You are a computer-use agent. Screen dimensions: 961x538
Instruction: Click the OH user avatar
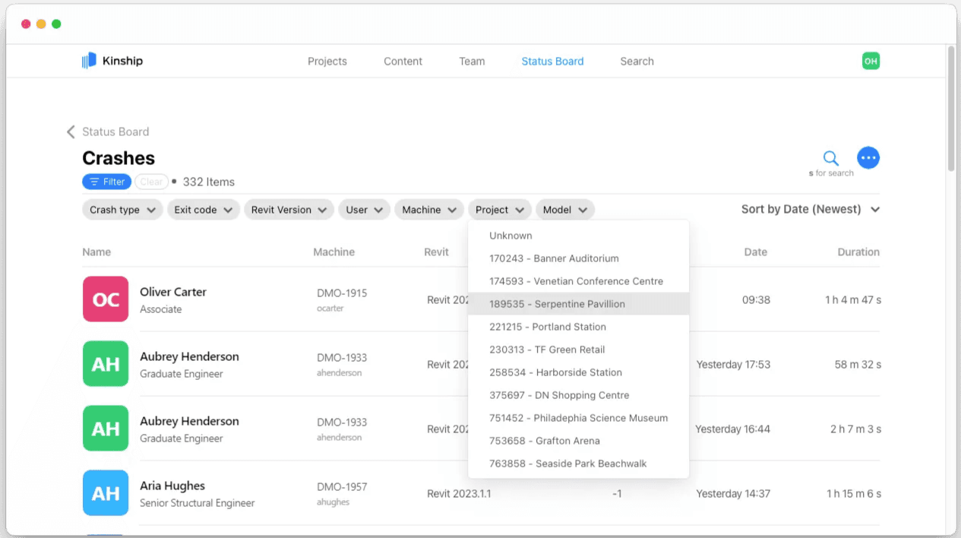(871, 62)
